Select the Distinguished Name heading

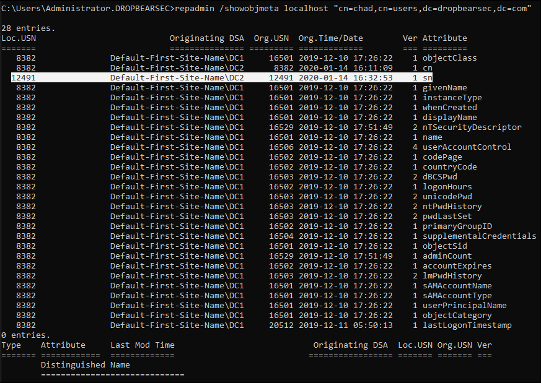(x=86, y=364)
